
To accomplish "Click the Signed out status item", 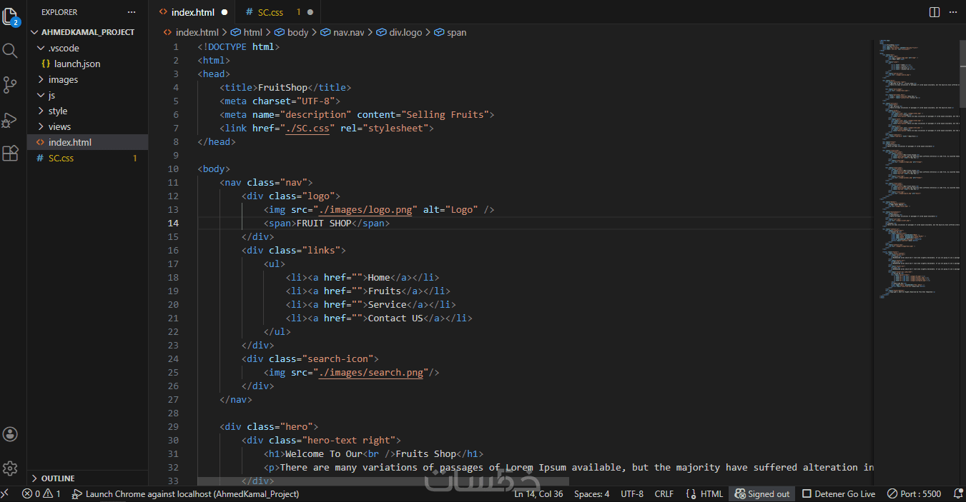I will [762, 494].
